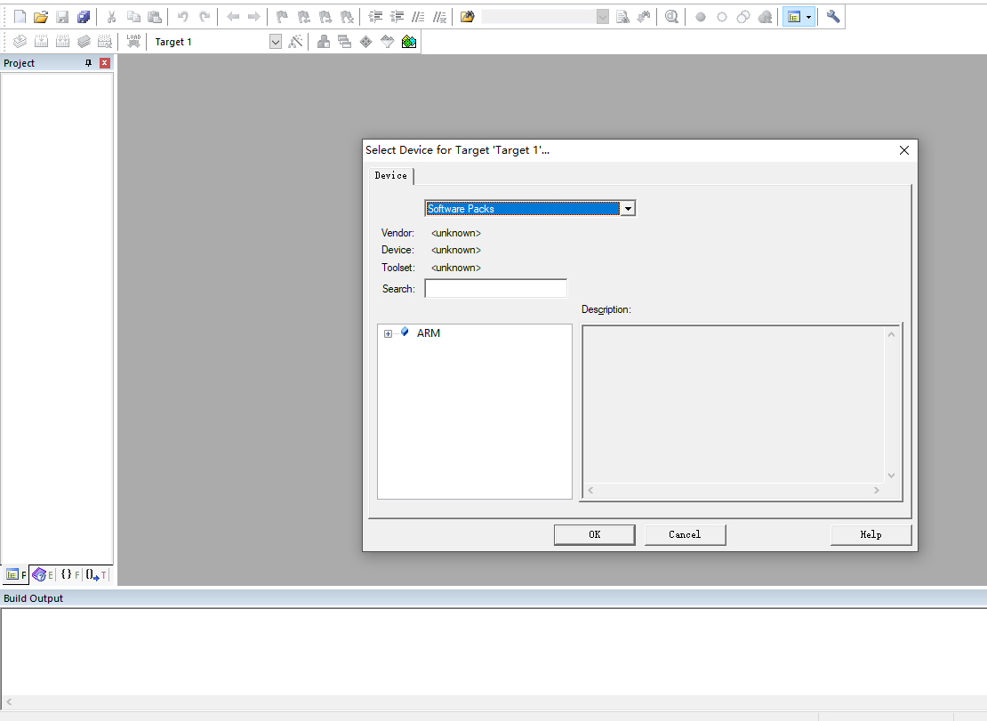Open Configuration with the wrench icon
The image size is (987, 721).
click(x=833, y=17)
